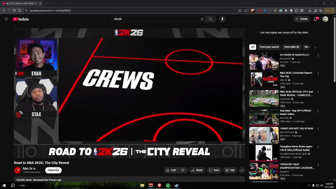336x189 pixels.
Task: Subscribe to the NBA 2K channel
Action: pyautogui.click(x=53, y=170)
